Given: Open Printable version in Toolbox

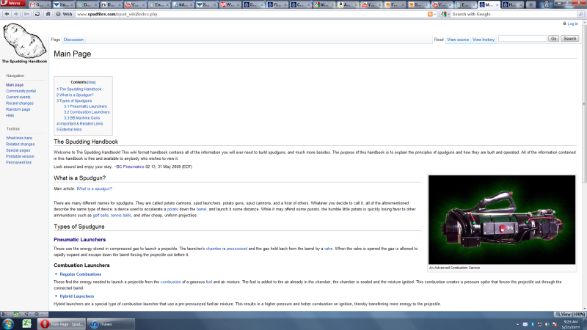Looking at the screenshot, I should coord(21,156).
